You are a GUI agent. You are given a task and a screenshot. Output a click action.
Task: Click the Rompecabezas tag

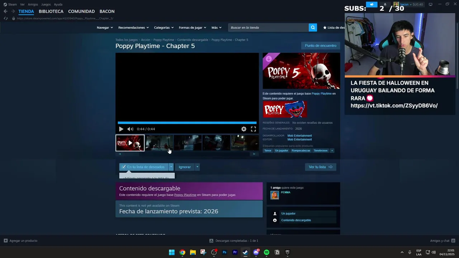pos(301,150)
